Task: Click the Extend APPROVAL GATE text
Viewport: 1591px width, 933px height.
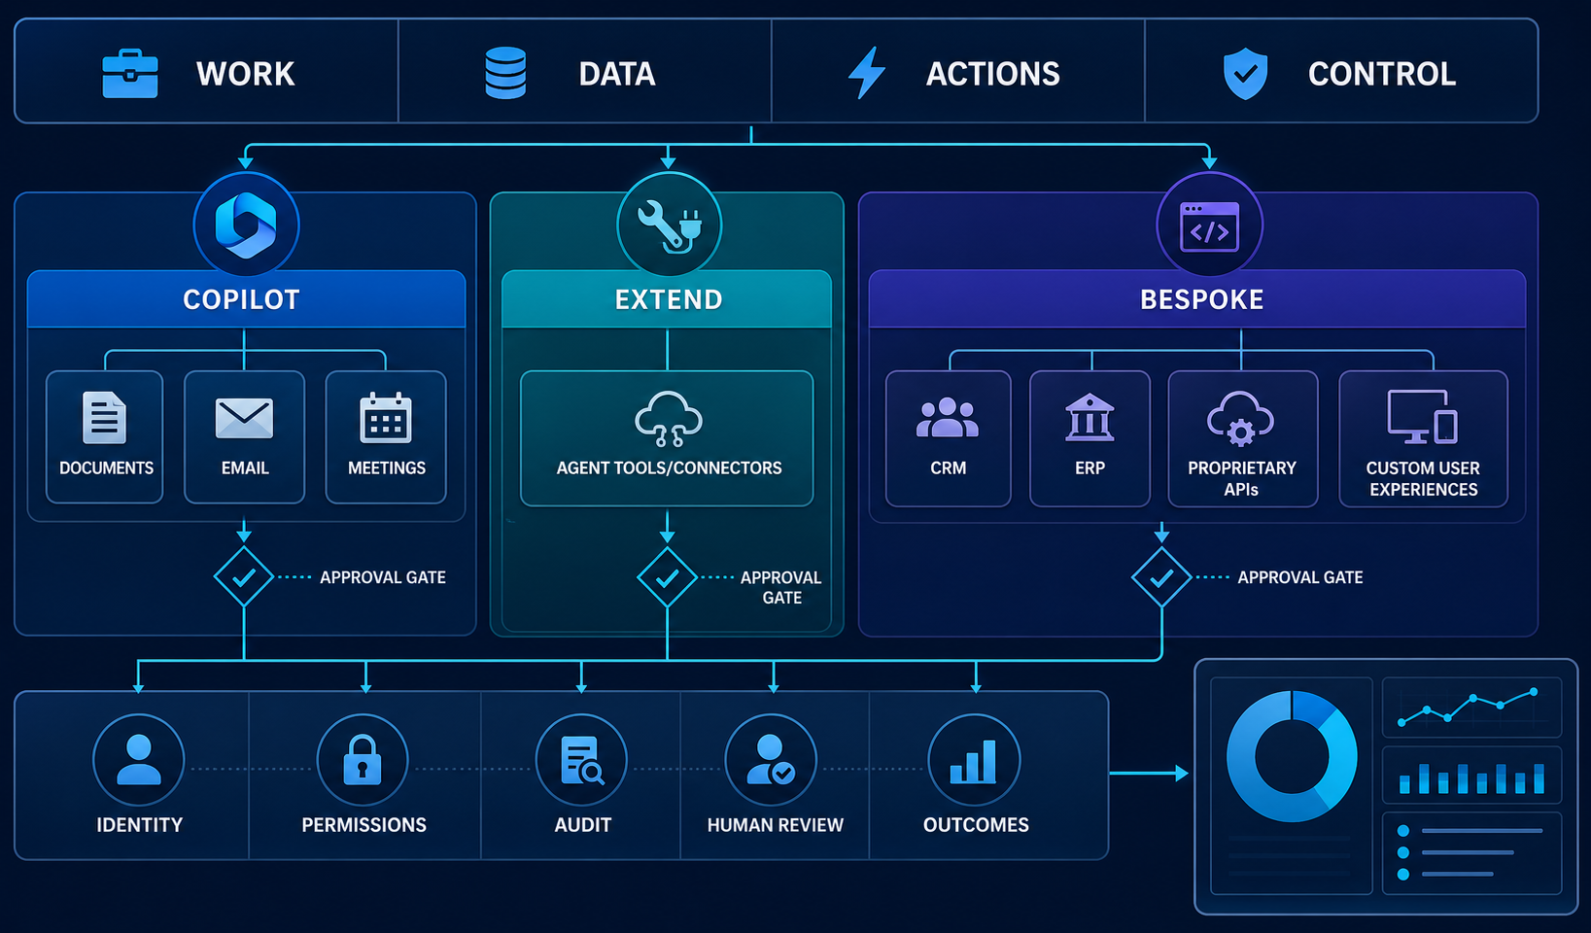Action: 781,587
